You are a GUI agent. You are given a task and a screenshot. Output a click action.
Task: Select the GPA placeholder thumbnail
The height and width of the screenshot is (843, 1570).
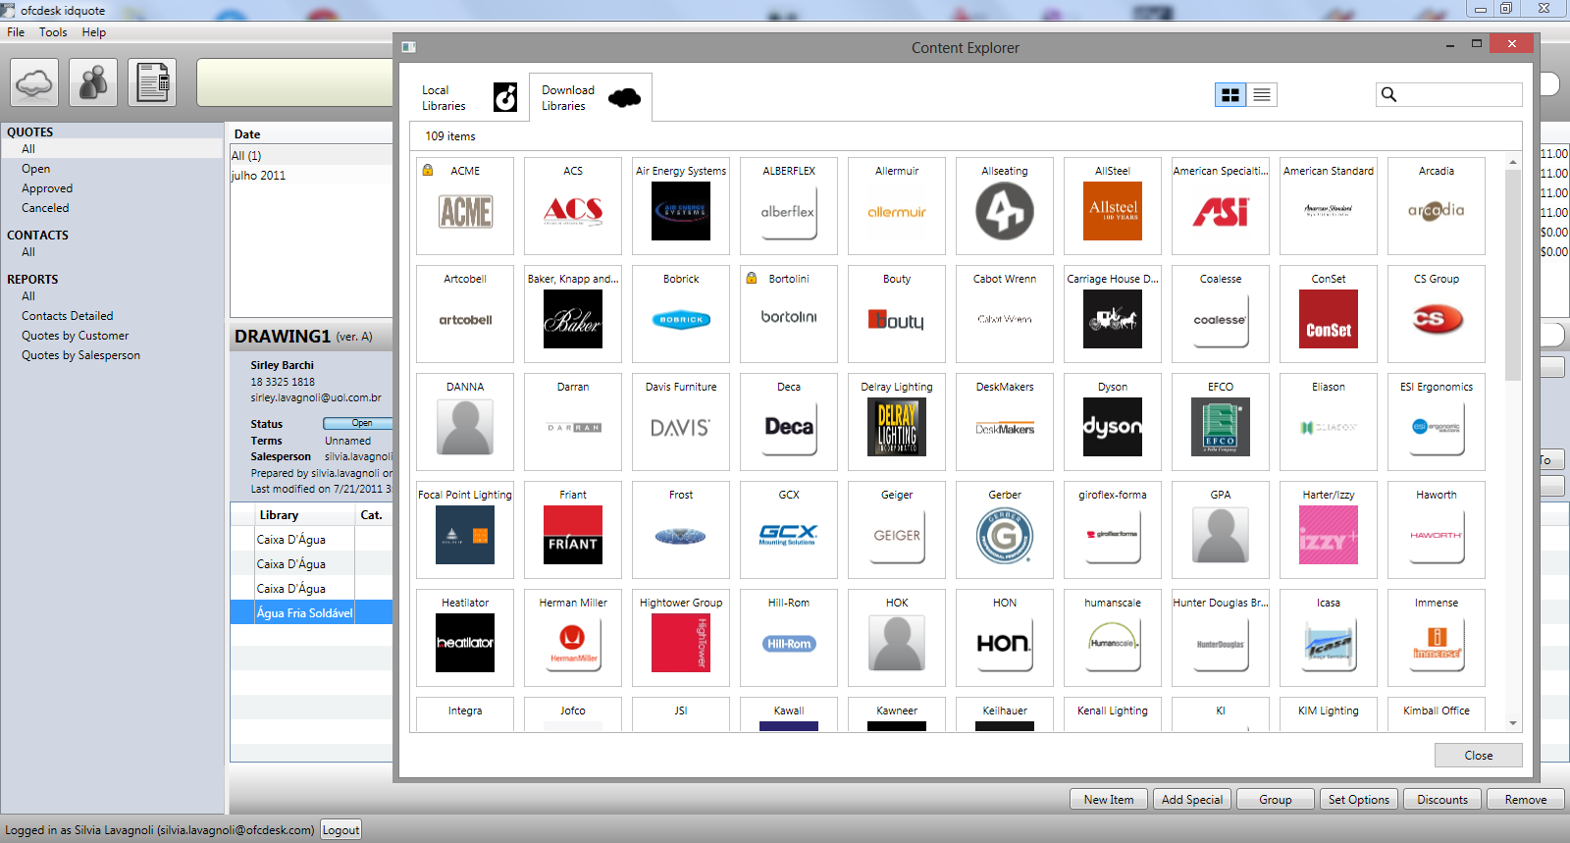(1221, 535)
